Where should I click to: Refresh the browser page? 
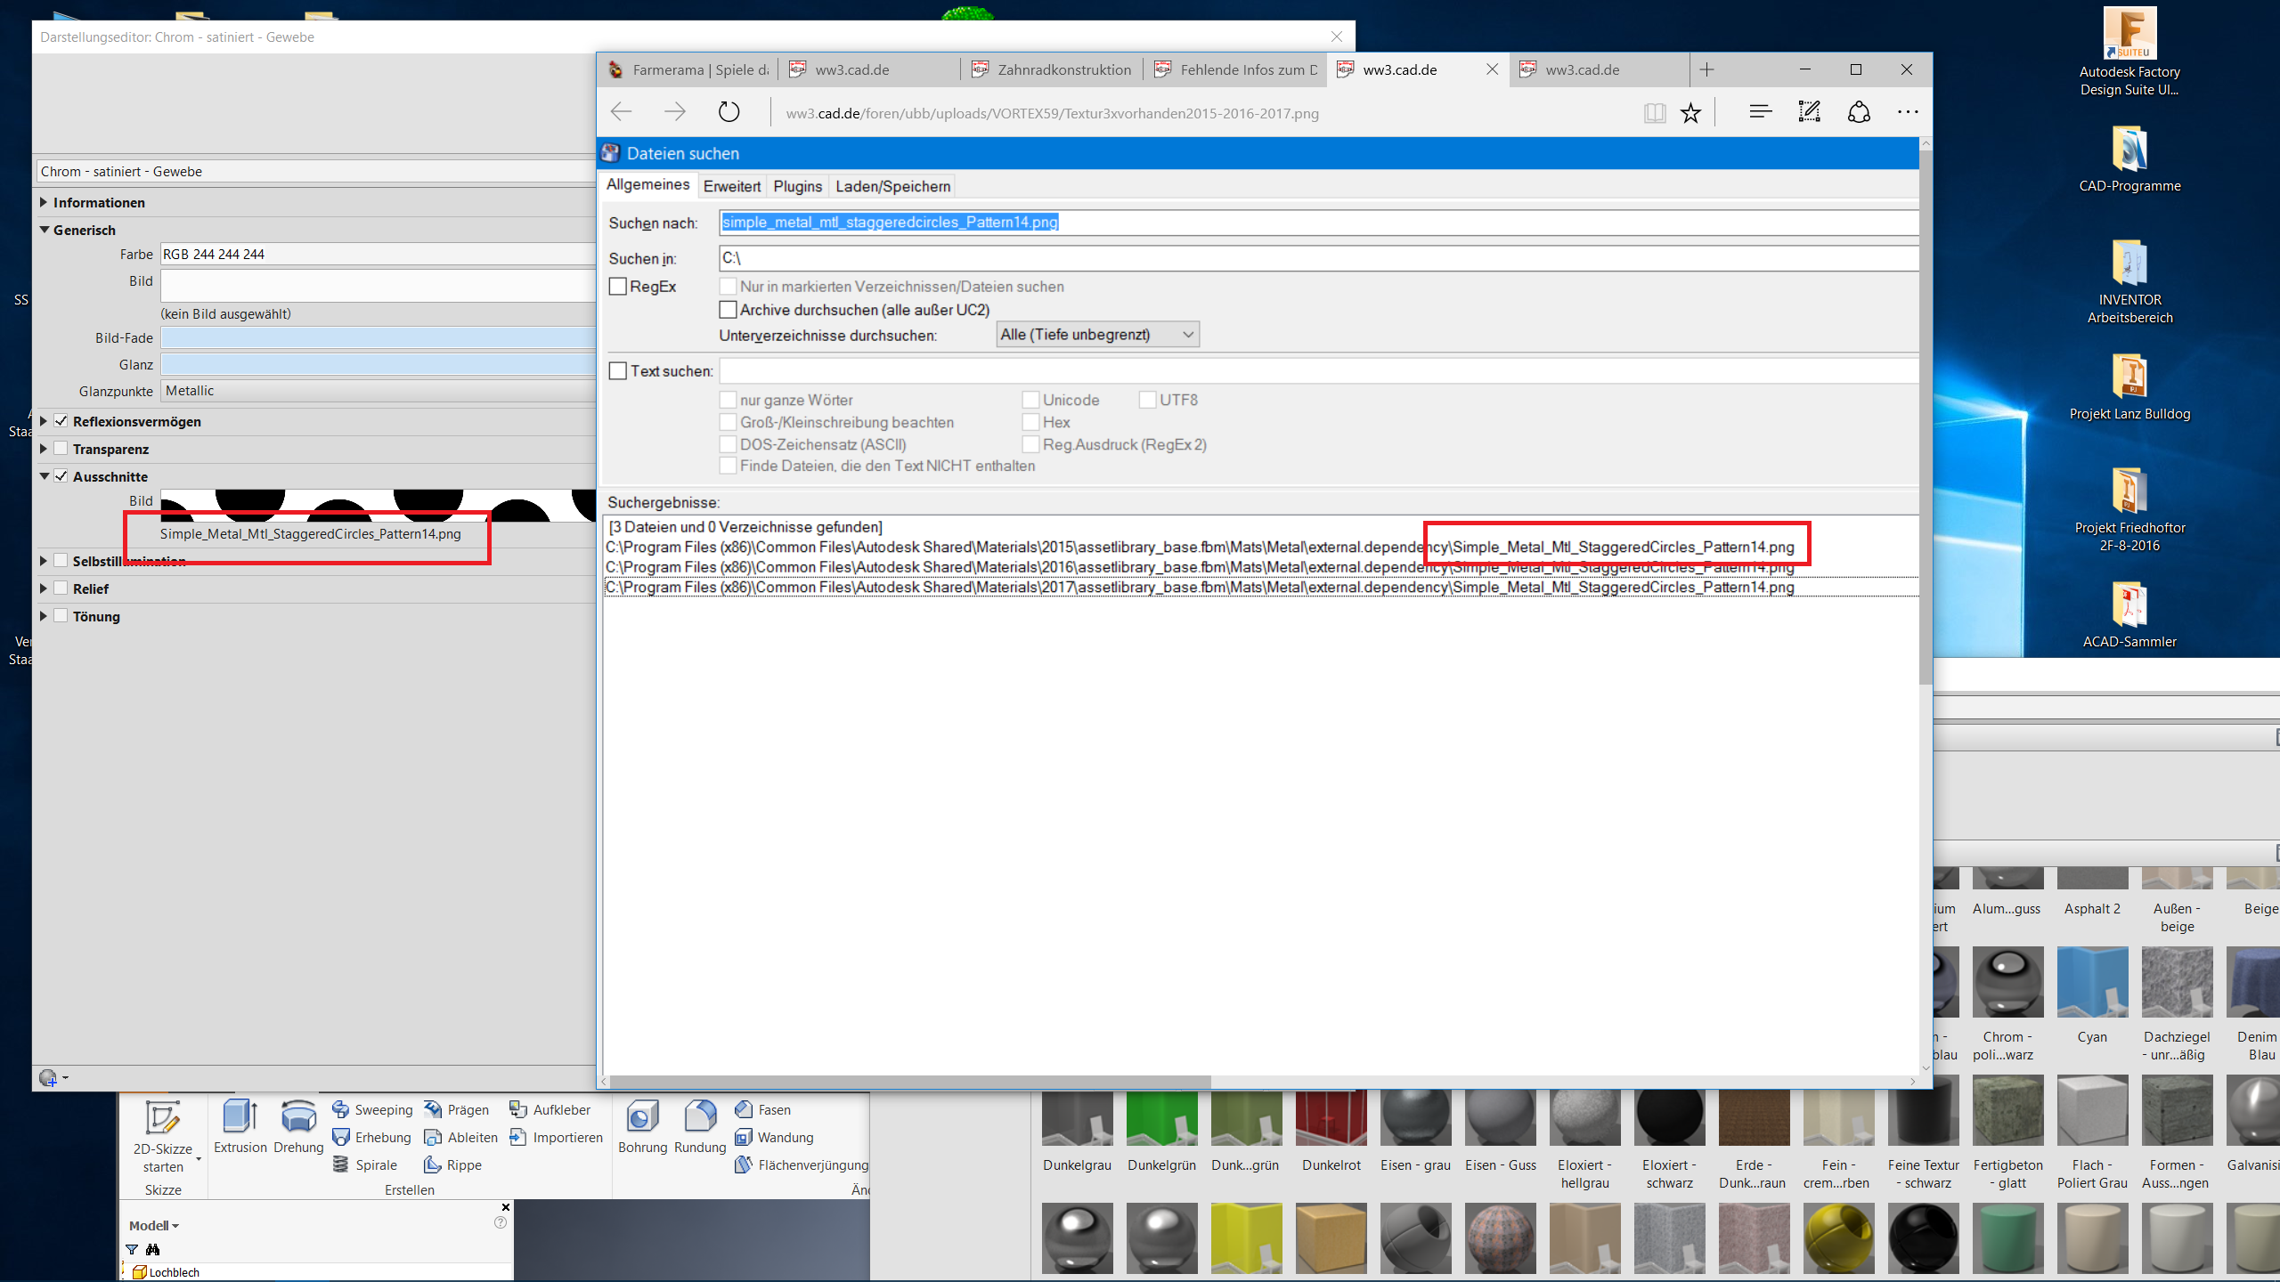point(729,112)
